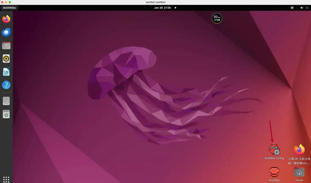311x183 pixels.
Task: Click the volume speaker icon in top bar
Action: 301,8
